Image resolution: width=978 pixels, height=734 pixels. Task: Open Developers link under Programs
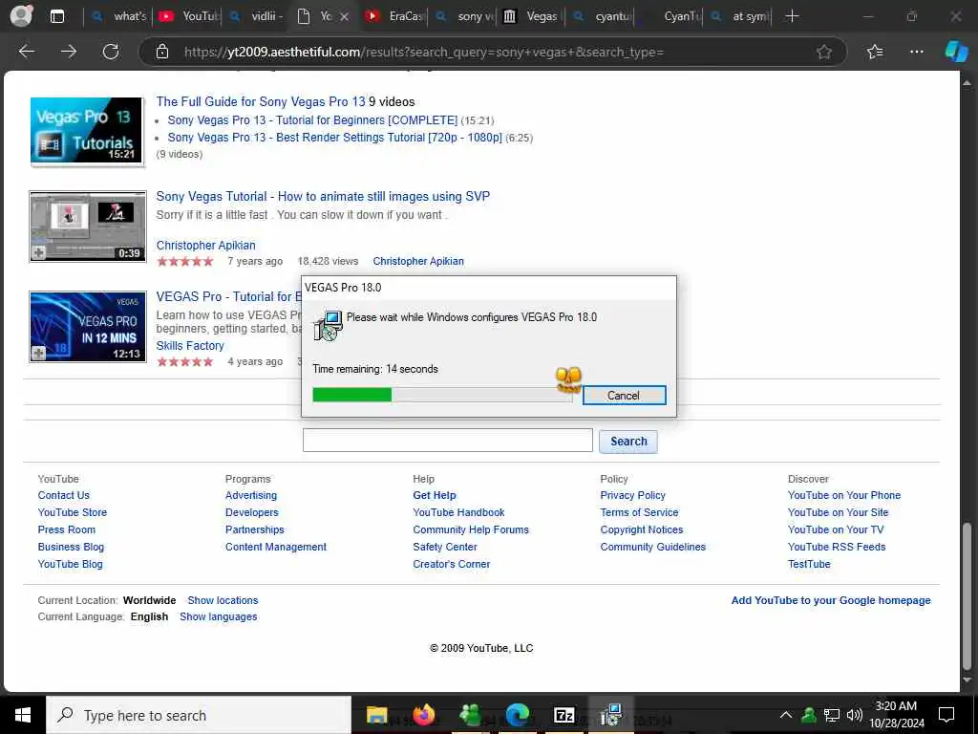[252, 512]
